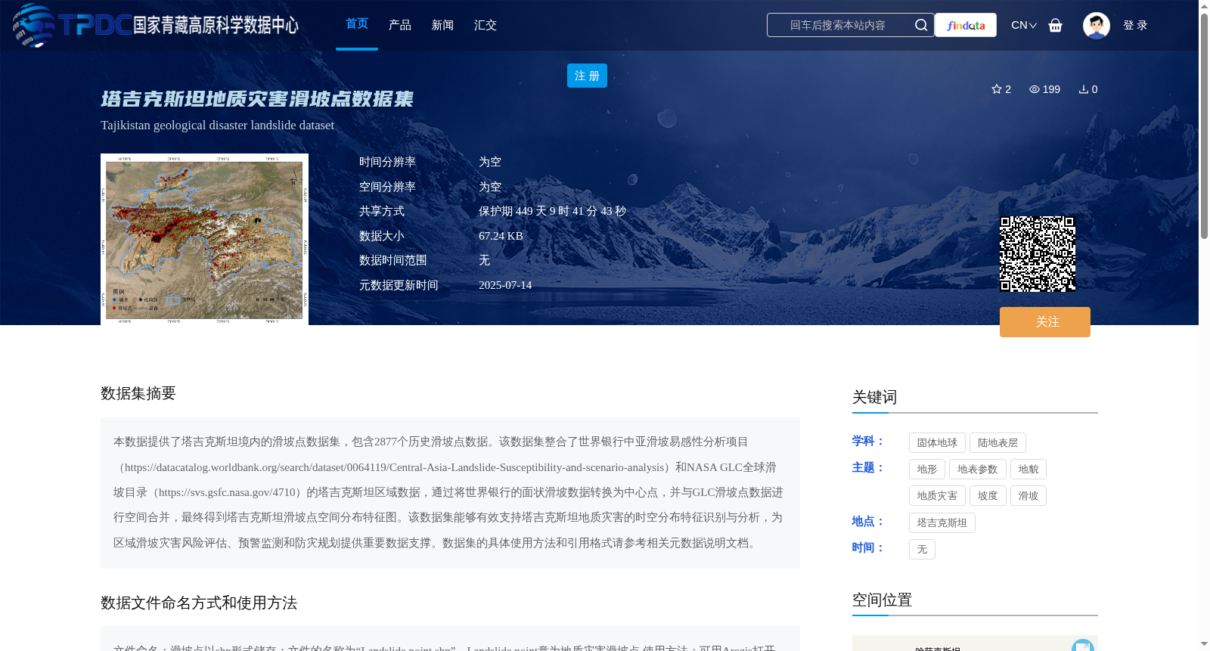This screenshot has height=651, width=1210.
Task: Click the download count icon
Action: pos(1084,89)
